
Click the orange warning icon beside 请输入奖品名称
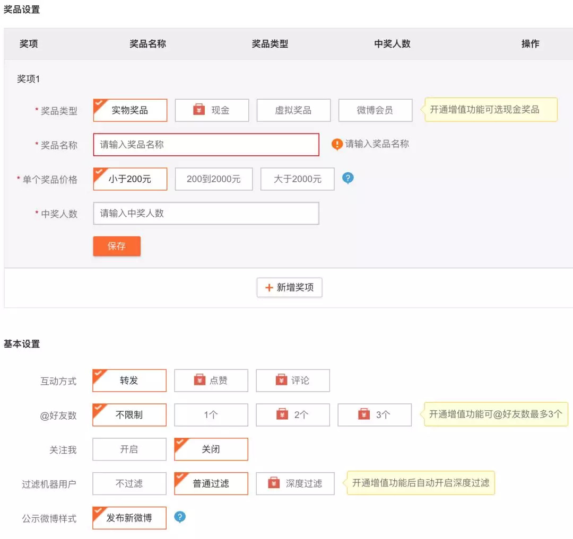(337, 145)
